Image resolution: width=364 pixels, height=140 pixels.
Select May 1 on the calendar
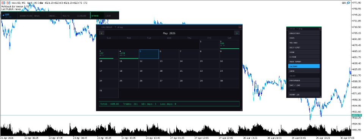(x=209, y=45)
